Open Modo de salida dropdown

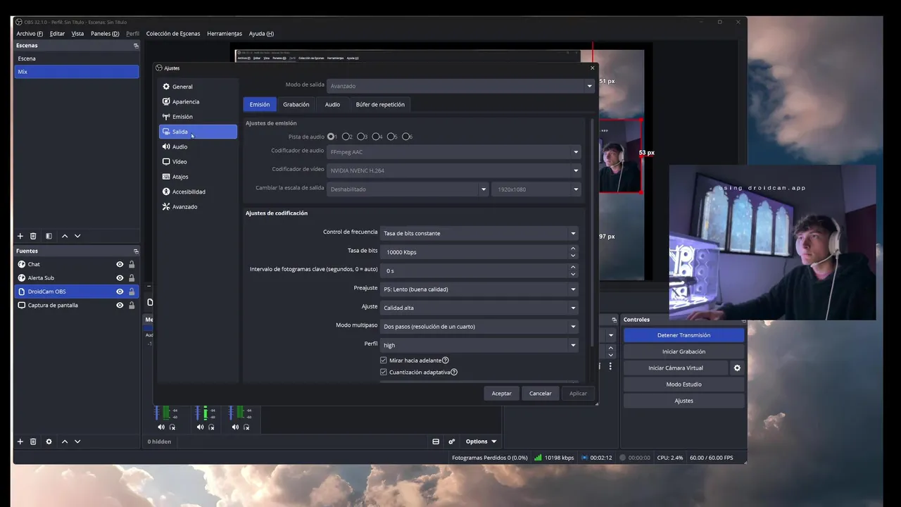coord(461,86)
